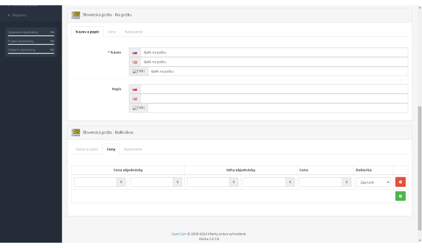
Task: Open Nastavenie tab in Na poštu panel
Action: 133,32
